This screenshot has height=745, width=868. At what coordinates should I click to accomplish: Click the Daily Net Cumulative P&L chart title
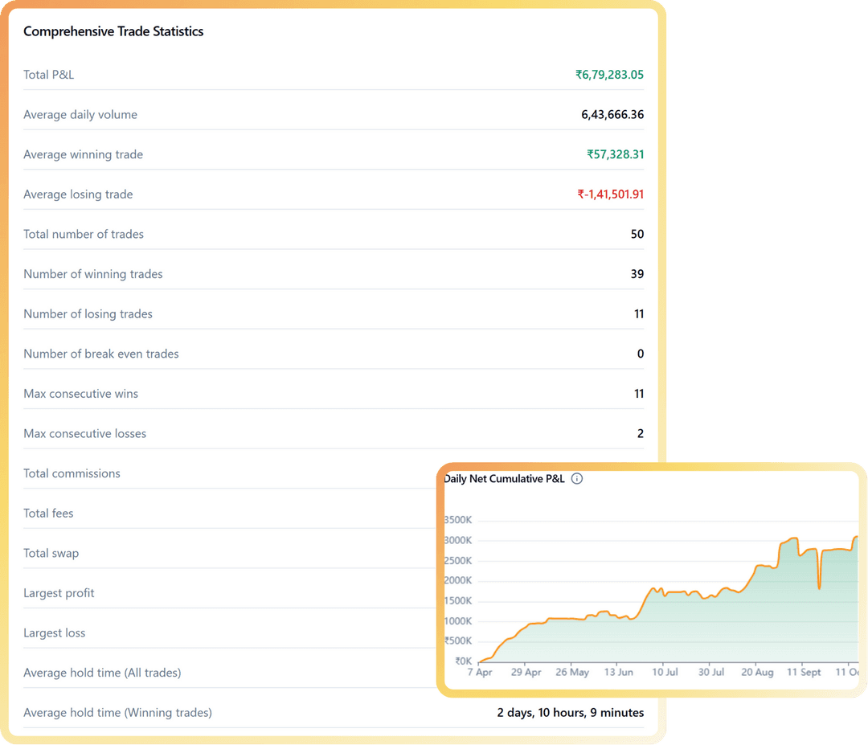click(x=504, y=479)
